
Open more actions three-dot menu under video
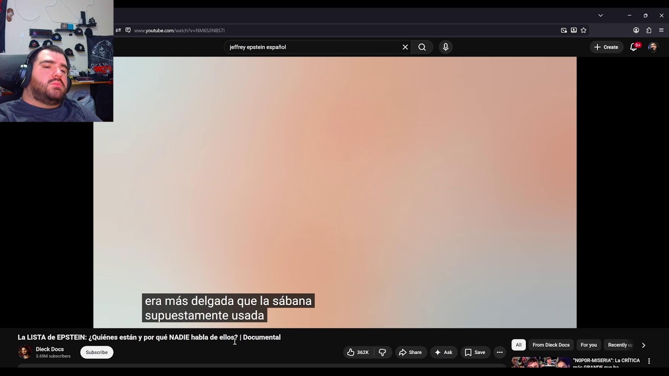[500, 352]
